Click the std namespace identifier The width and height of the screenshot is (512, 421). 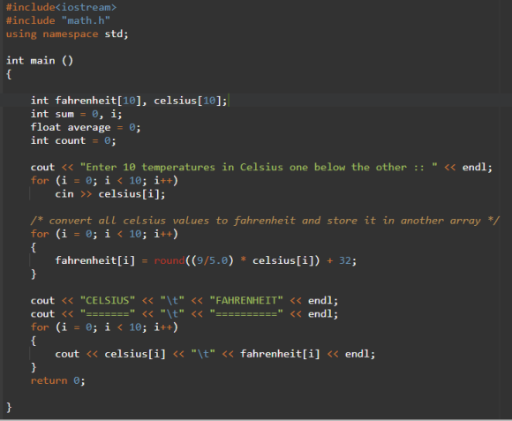point(115,34)
